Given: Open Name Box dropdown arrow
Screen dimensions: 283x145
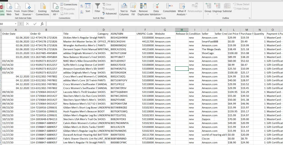Looking at the screenshot, I should point(16,24).
